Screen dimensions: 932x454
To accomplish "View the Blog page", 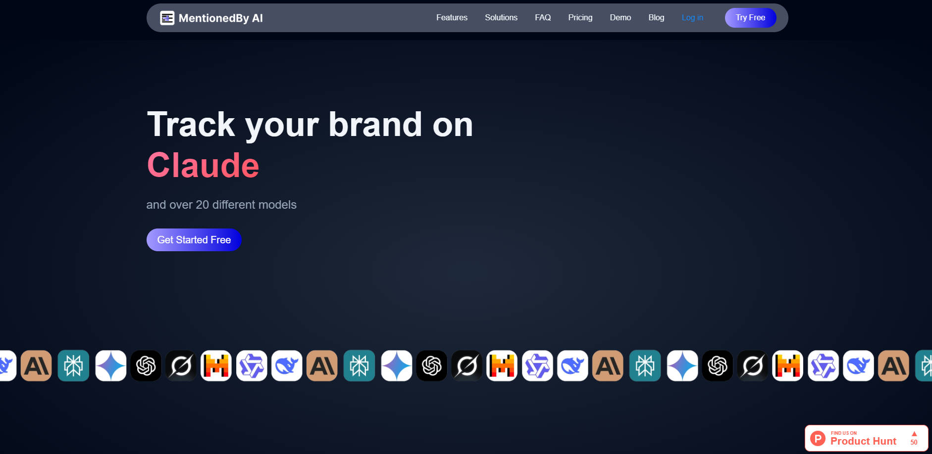I will (656, 17).
